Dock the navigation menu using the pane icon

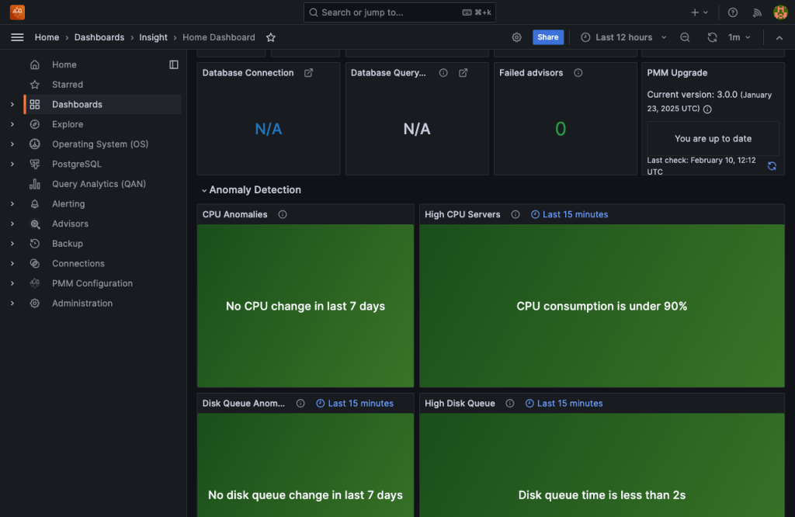174,64
